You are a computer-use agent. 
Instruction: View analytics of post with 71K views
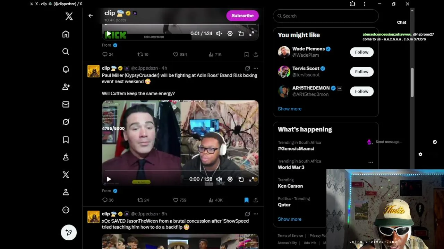coord(215,54)
